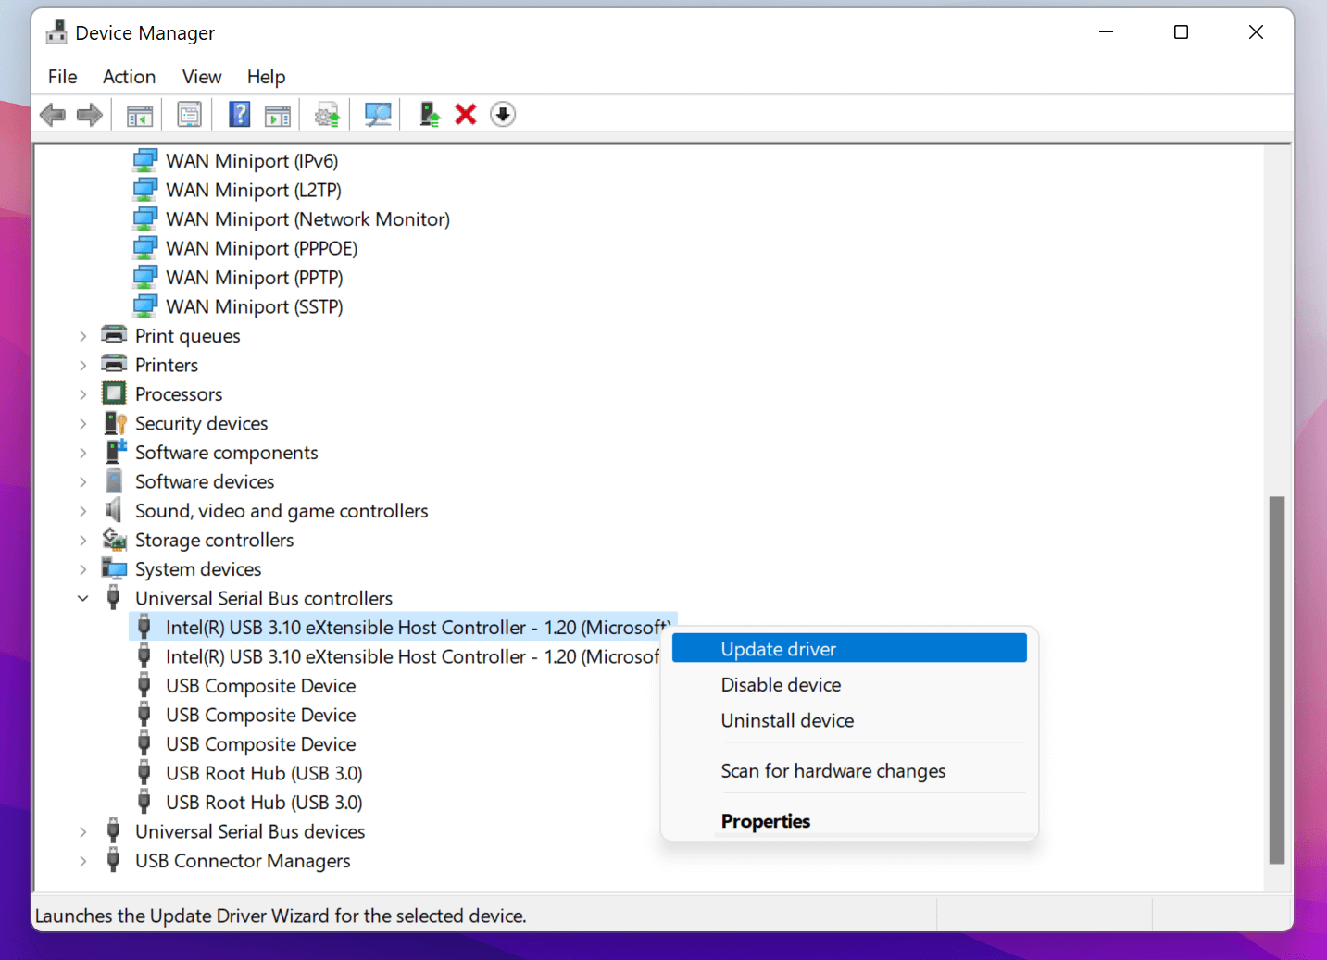Image resolution: width=1327 pixels, height=960 pixels.
Task: Click the Storage controllers icon
Action: 115,539
